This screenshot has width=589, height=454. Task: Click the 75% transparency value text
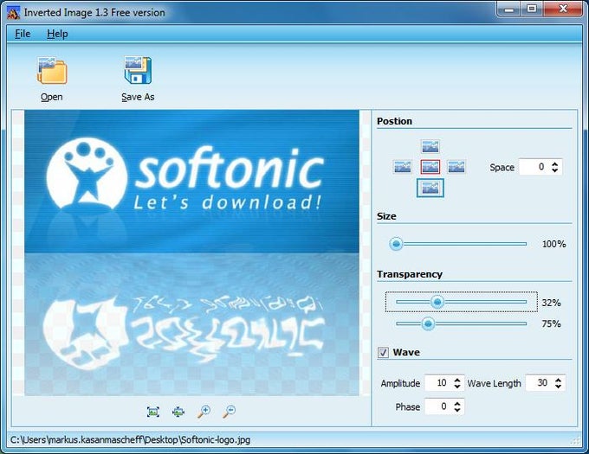(x=551, y=324)
